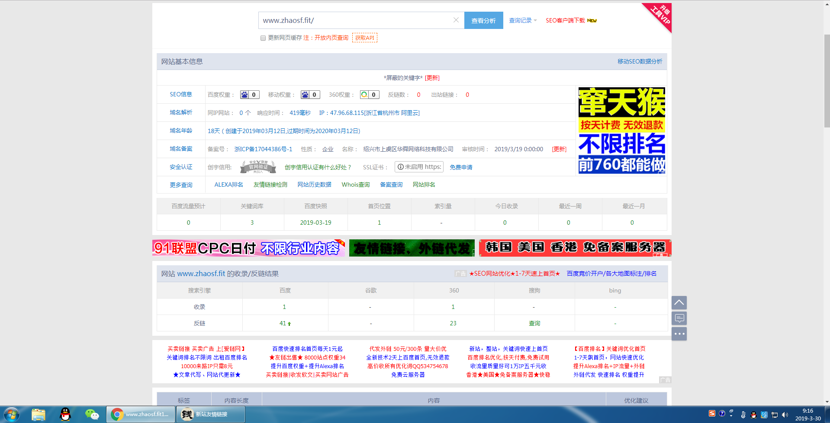The width and height of the screenshot is (830, 423).
Task: Open the ALEXA排名 link
Action: (x=228, y=184)
